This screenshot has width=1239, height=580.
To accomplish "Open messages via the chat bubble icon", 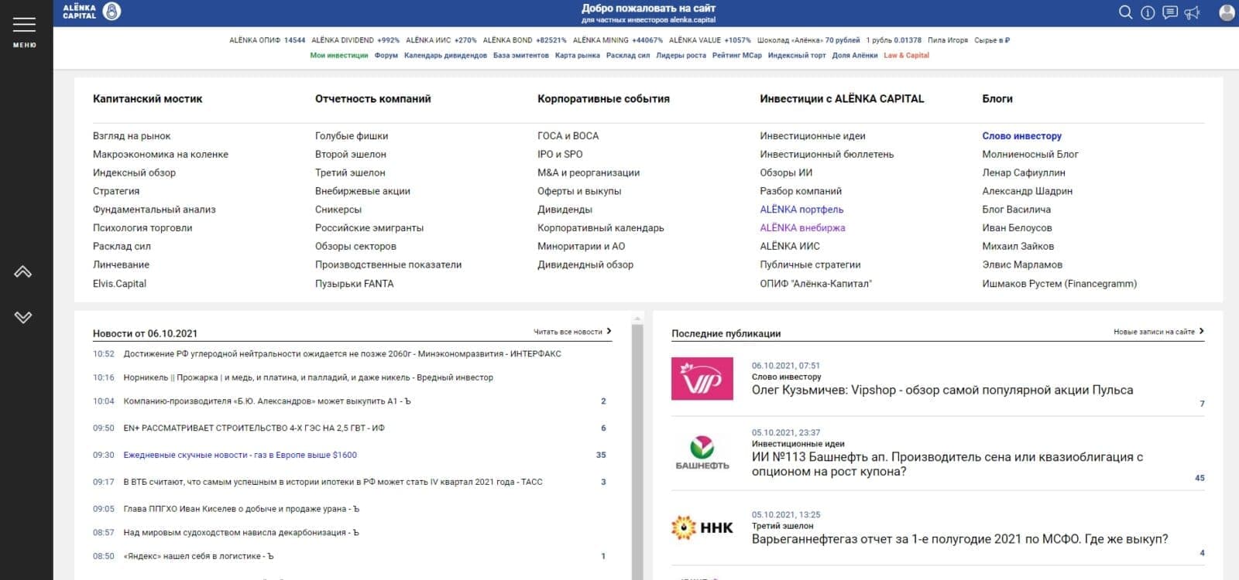I will [1170, 12].
